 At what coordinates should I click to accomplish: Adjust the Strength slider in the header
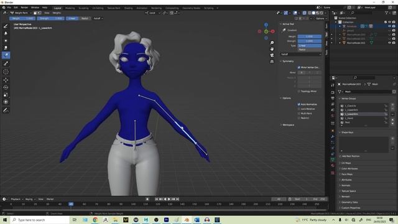[x=51, y=18]
